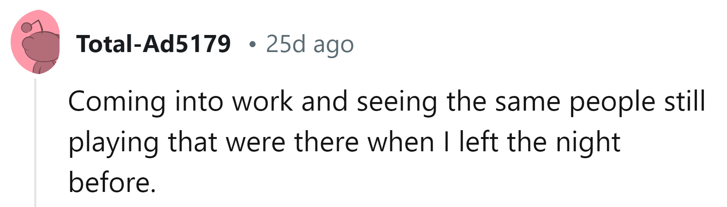Click the dot separator before the timestamp
The image size is (727, 207).
point(253,44)
